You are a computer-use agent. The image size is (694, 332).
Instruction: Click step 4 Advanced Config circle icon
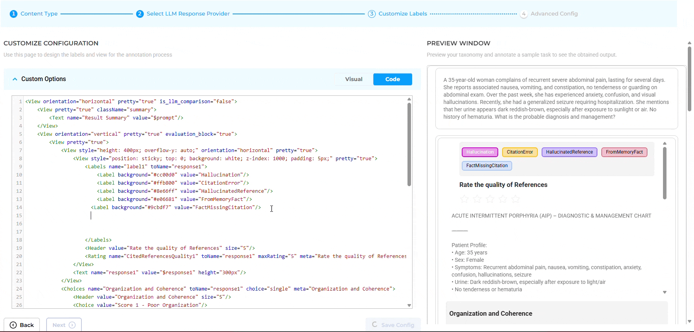pos(524,14)
